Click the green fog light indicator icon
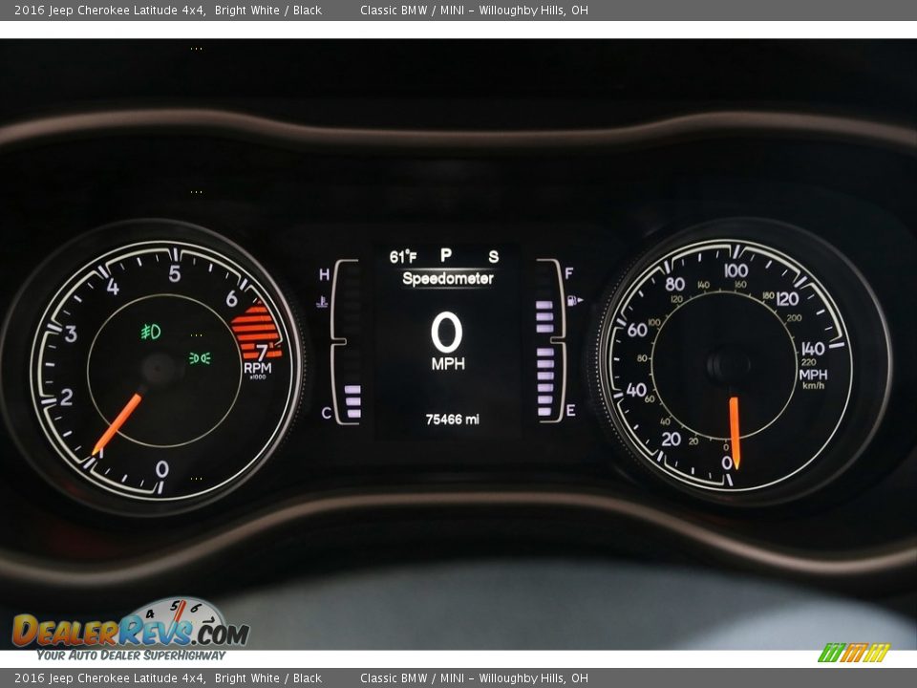The image size is (917, 688). (x=150, y=332)
